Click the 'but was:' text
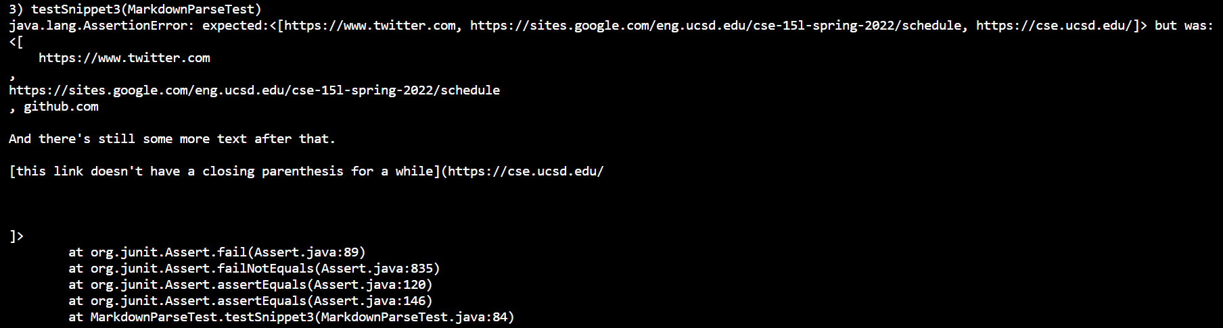The width and height of the screenshot is (1223, 328). coord(1184,26)
